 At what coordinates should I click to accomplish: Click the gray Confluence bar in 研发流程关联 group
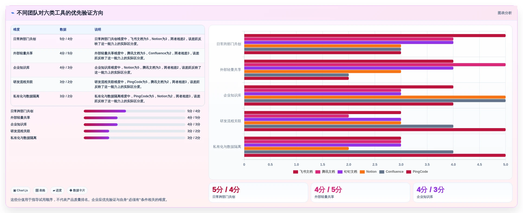pos(349,126)
